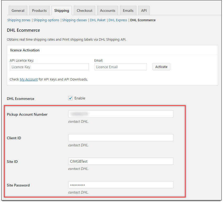The height and width of the screenshot is (203, 223).
Task: Click the Site Password field
Action: (x=121, y=185)
